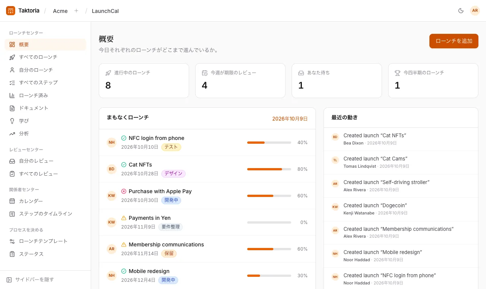Click the TL avatar in 最近の動き
The image size is (486, 289).
(335, 160)
